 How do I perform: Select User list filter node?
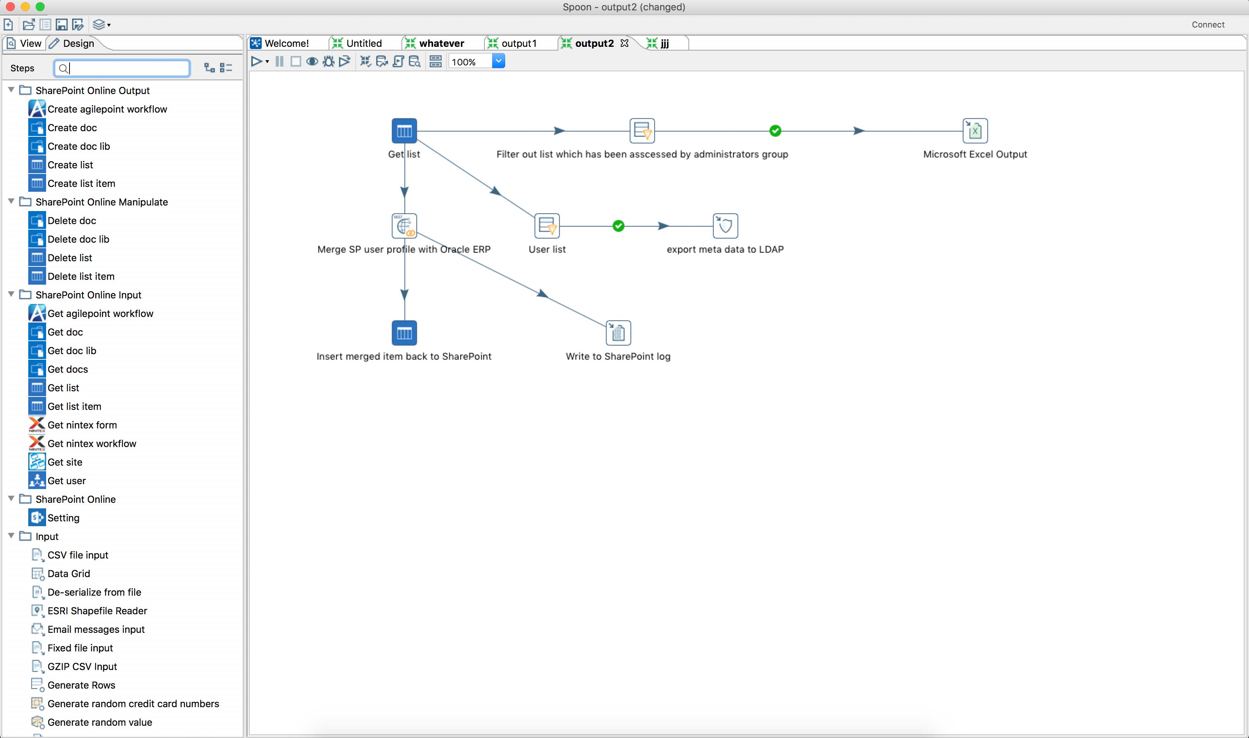point(547,226)
